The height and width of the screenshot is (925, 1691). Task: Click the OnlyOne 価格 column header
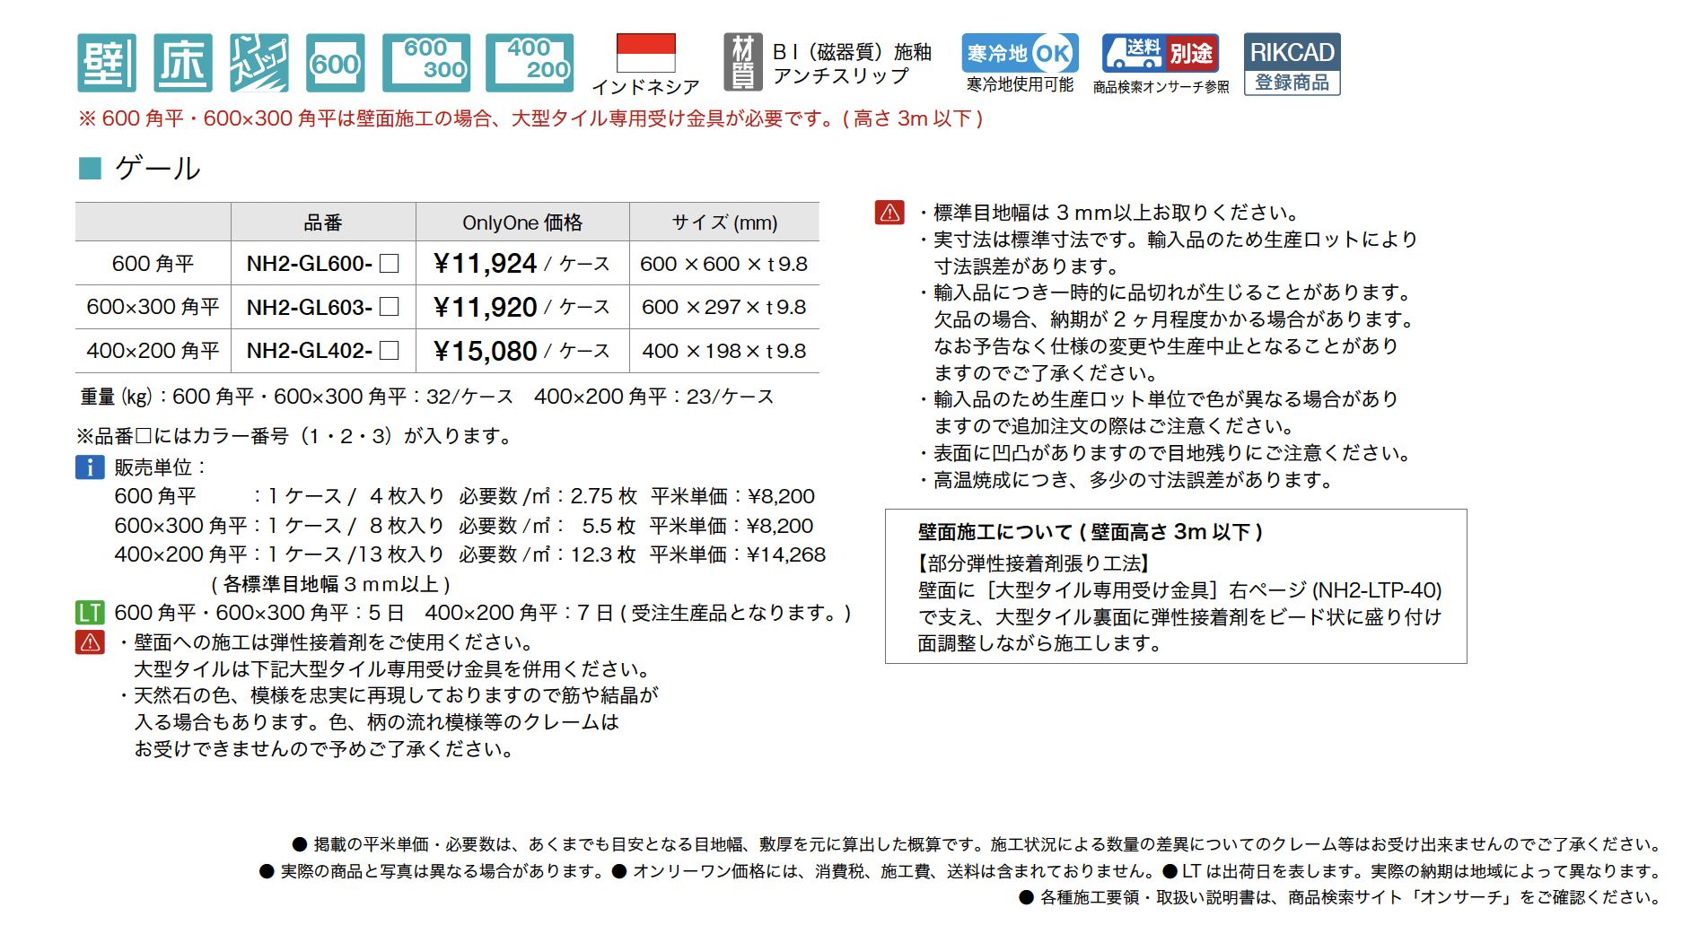tap(522, 223)
